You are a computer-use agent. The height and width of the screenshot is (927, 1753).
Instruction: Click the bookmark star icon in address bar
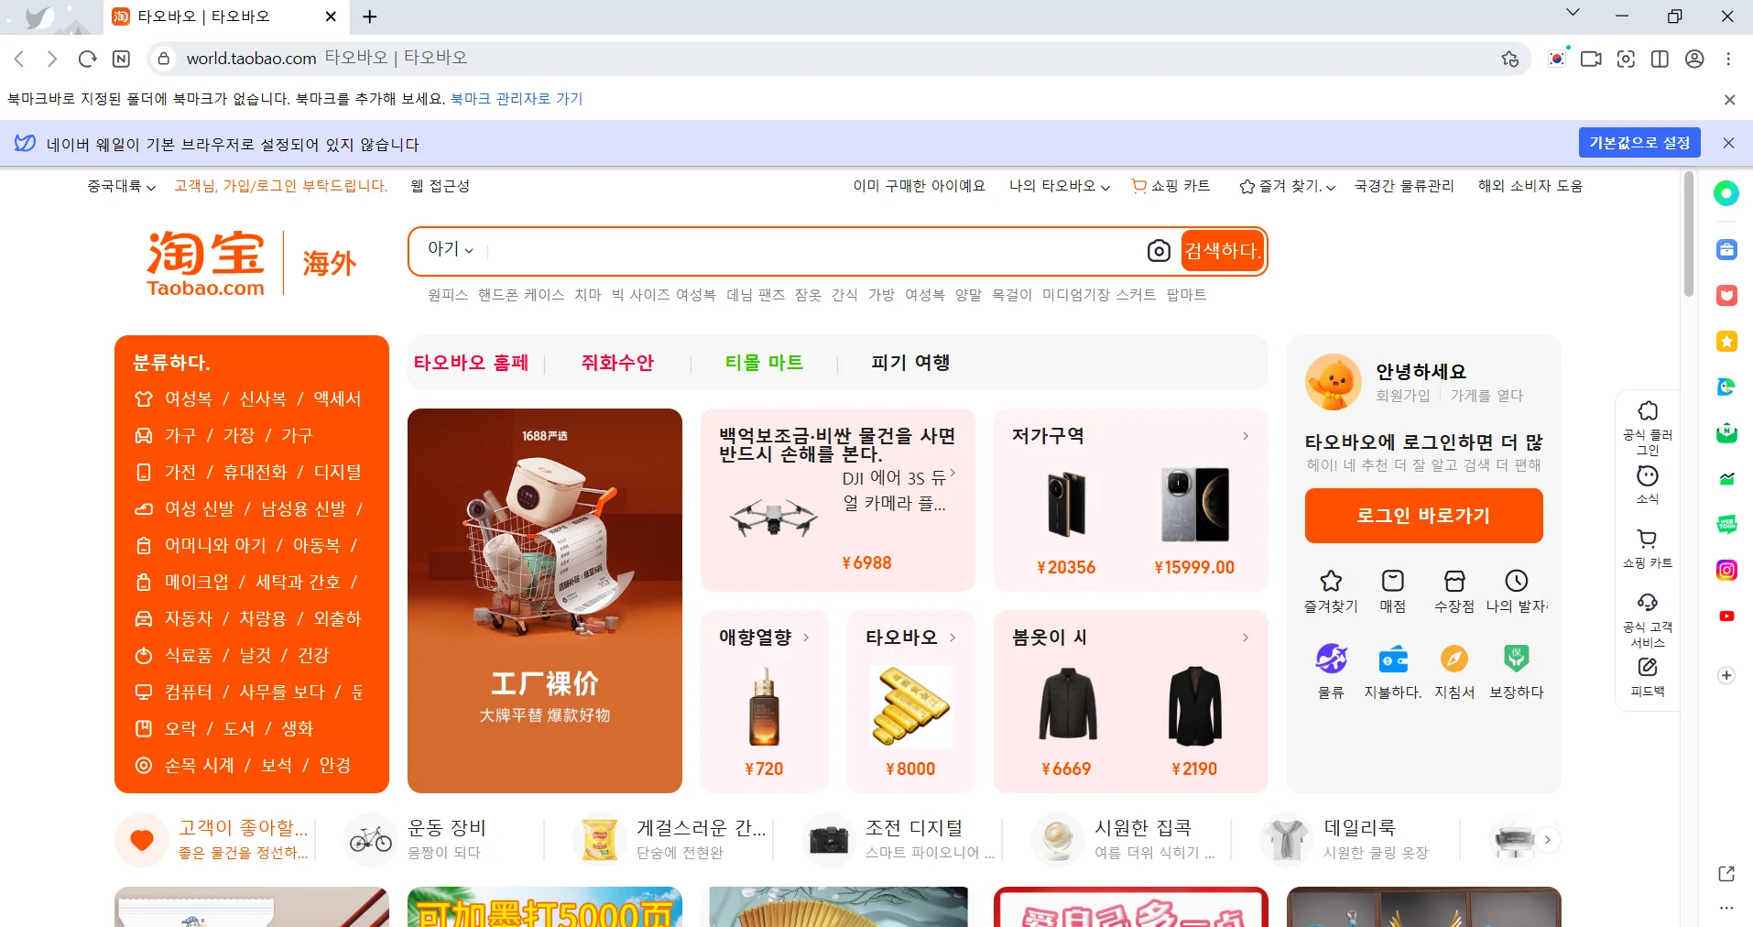point(1509,59)
